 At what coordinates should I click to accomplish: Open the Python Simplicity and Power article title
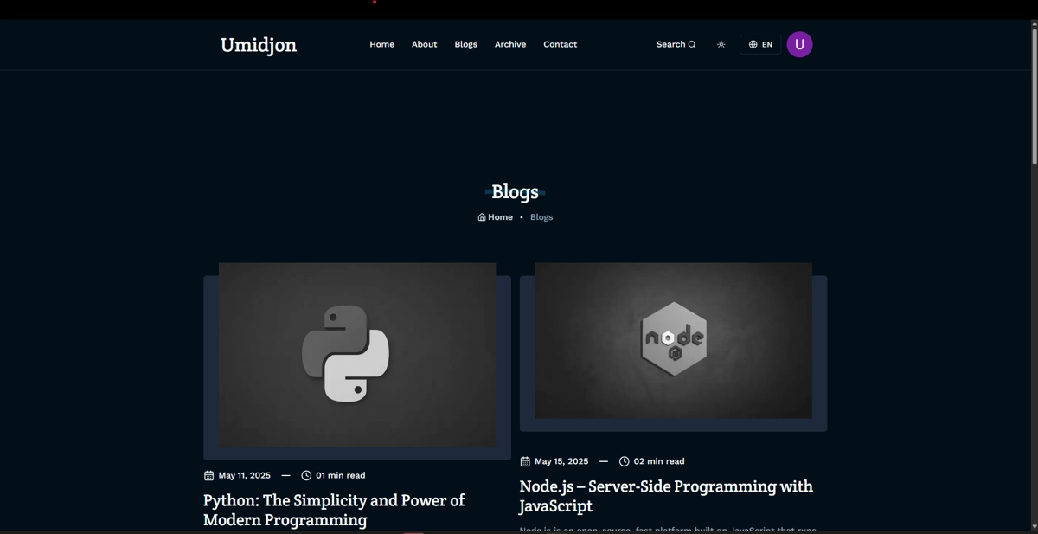click(334, 510)
